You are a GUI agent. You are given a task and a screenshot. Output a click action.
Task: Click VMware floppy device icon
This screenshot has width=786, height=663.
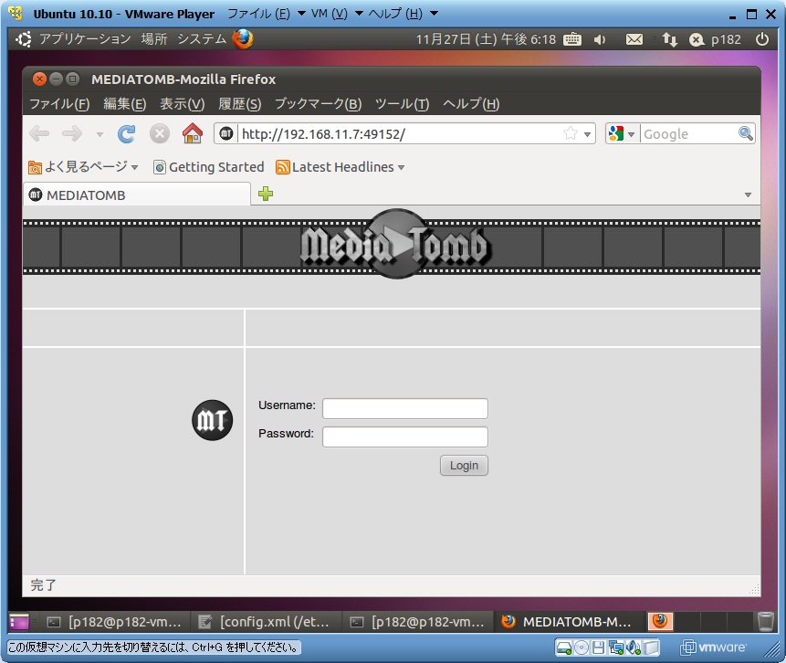pyautogui.click(x=598, y=647)
